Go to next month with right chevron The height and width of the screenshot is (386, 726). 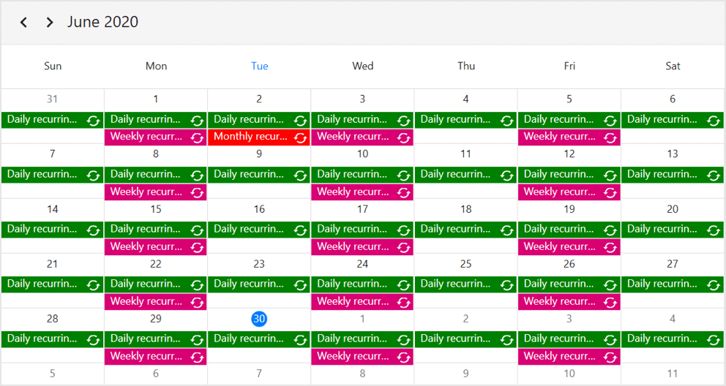[x=49, y=22]
